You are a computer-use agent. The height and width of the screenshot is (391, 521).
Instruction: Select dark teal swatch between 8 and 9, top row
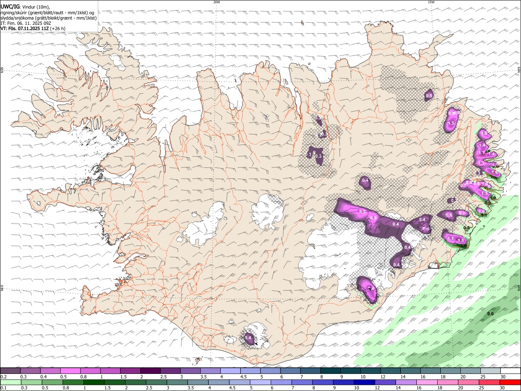(330, 371)
